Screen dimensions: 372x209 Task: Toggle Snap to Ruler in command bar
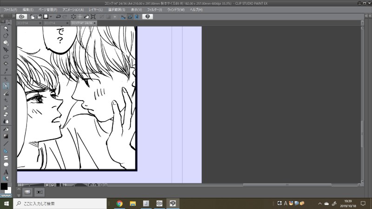coord(123,17)
